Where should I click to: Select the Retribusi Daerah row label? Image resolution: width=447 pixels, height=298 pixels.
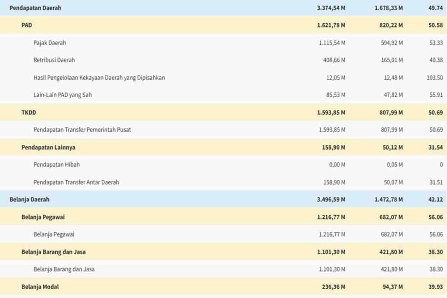[54, 60]
